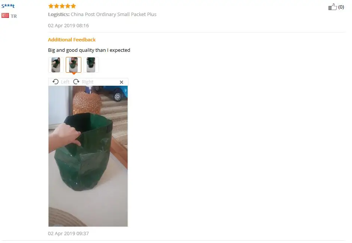Screen dimensions: 352x243
Task: Click the rotate left arrow icon
Action: [x=56, y=82]
